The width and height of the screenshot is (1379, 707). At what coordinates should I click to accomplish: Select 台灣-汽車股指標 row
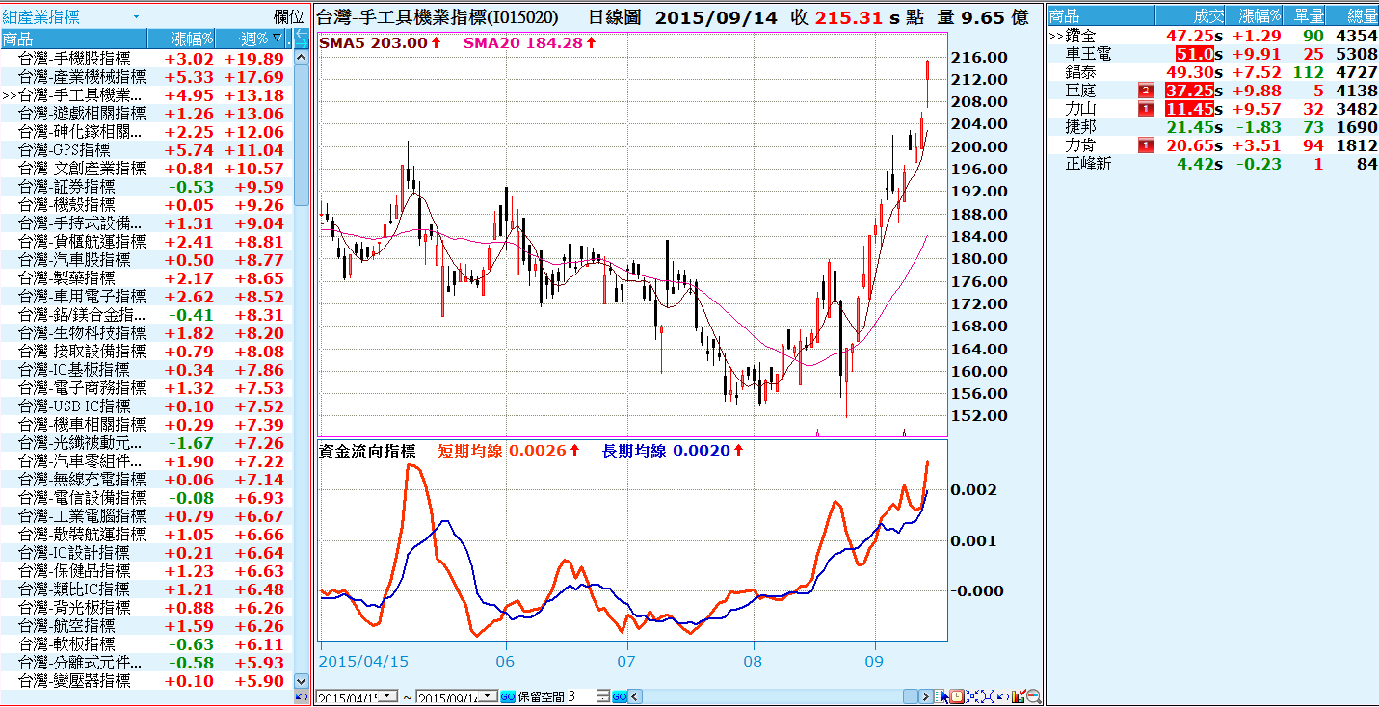point(146,259)
